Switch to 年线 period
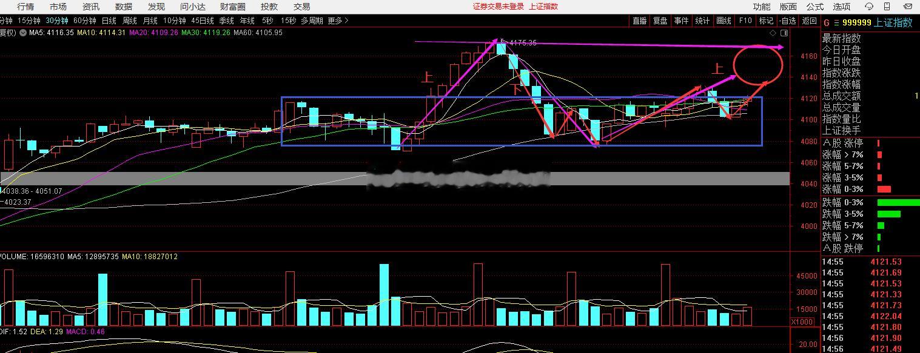This screenshot has height=353, width=920. click(x=247, y=21)
